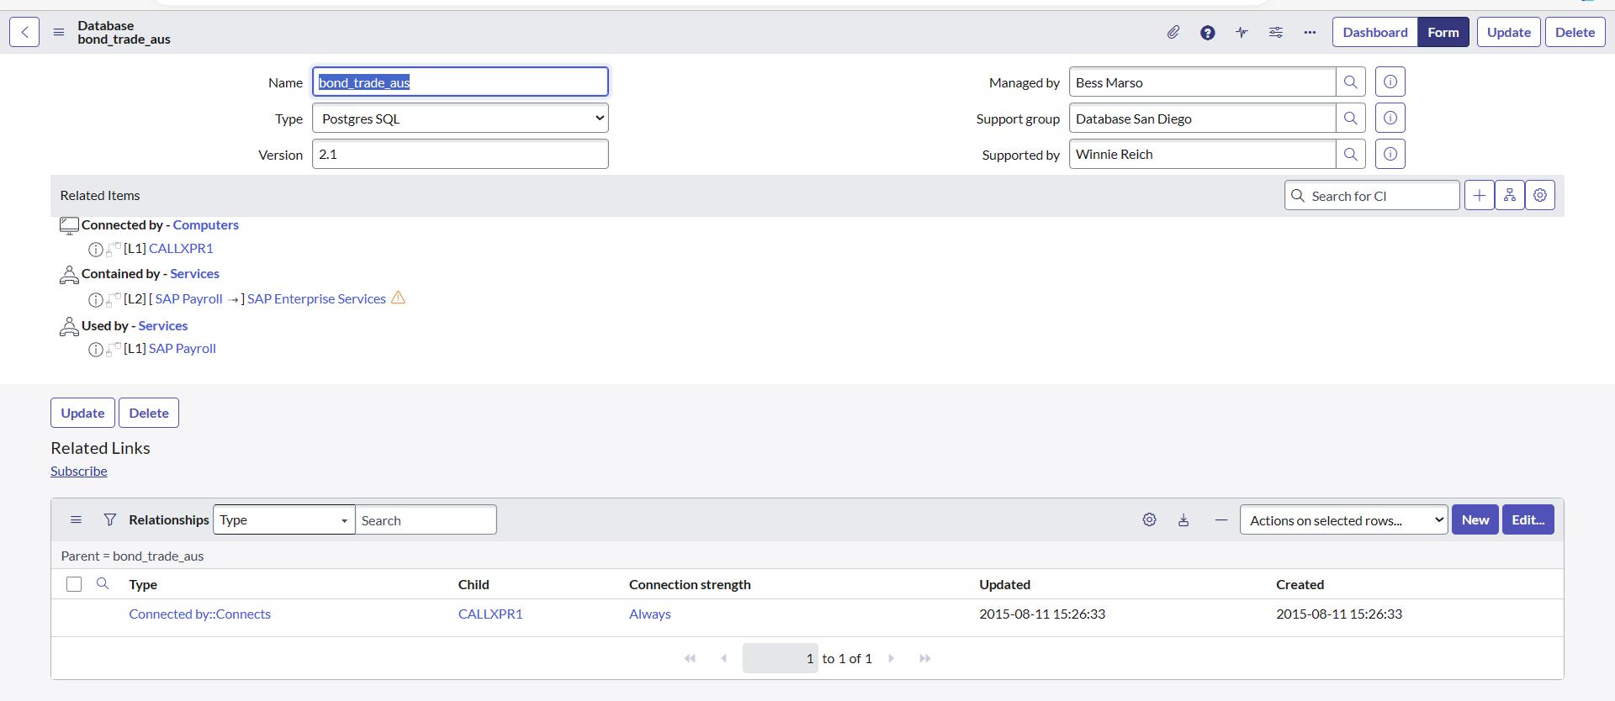The width and height of the screenshot is (1615, 701).
Task: Open Relationships list controls hamburger menu
Action: [76, 519]
